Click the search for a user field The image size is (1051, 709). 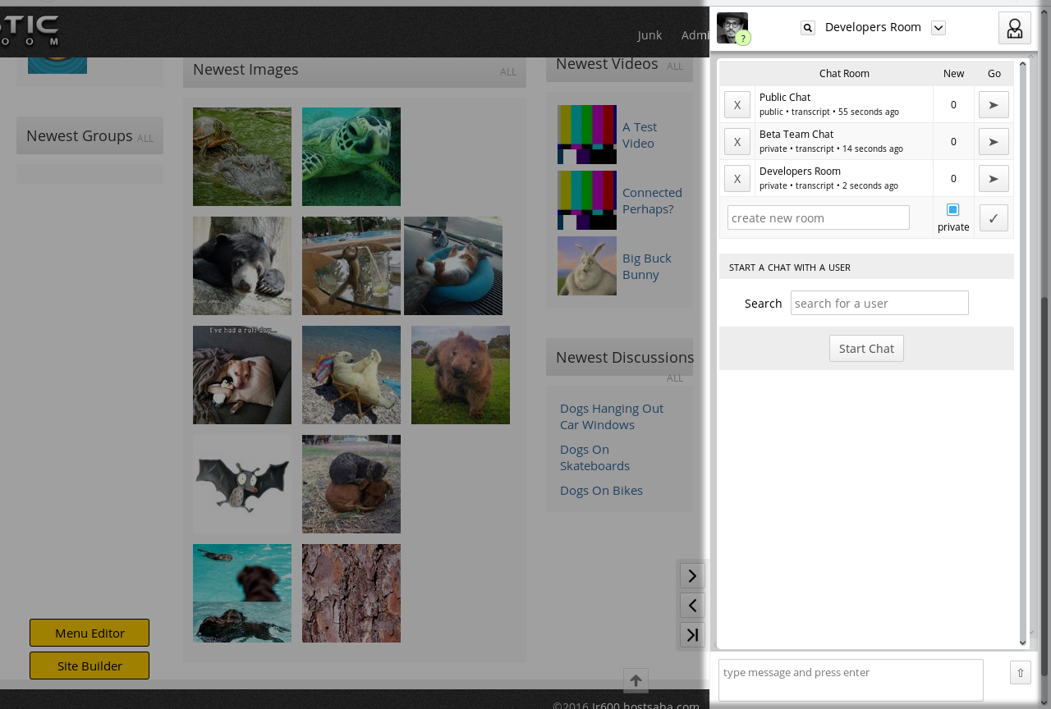(879, 303)
